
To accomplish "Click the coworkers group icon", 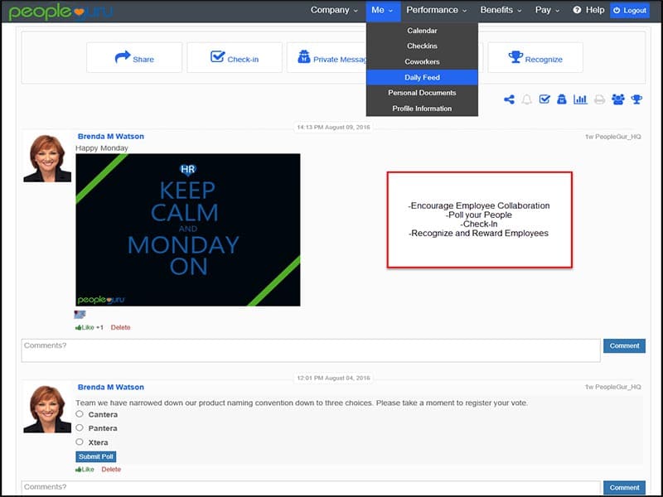I will (x=618, y=99).
